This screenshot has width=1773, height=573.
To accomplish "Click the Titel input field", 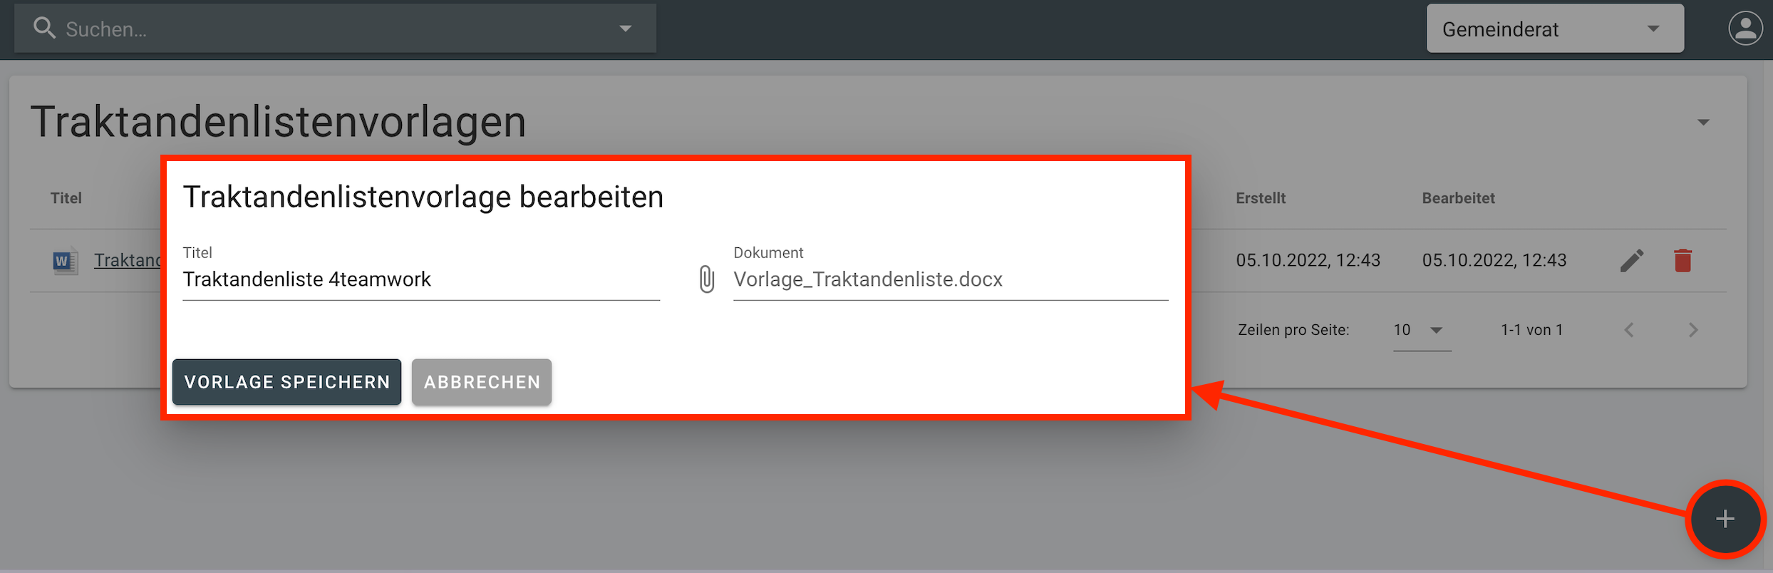I will [420, 279].
